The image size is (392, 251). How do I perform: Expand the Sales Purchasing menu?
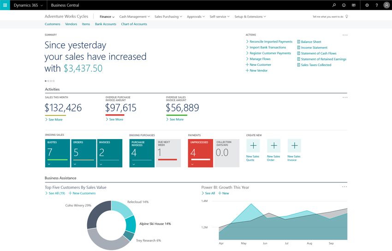(168, 17)
